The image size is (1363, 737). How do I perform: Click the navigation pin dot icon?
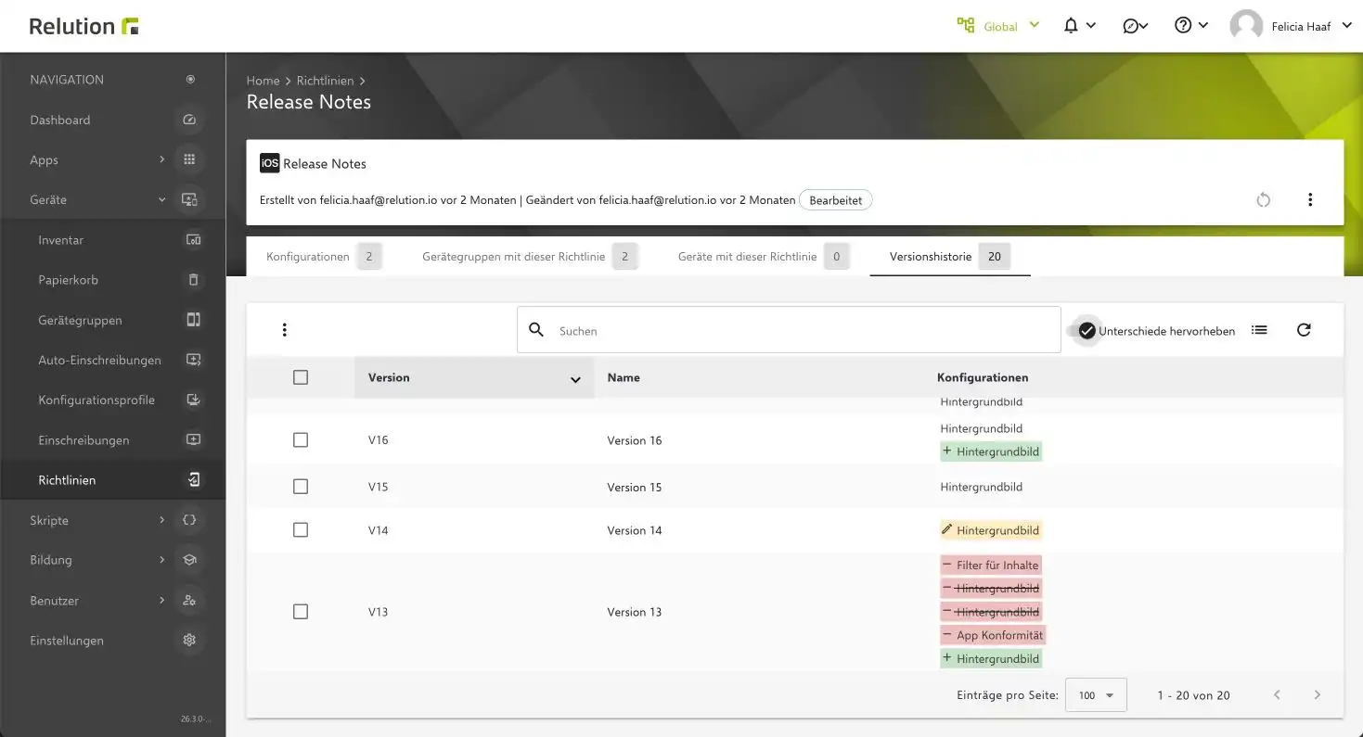(190, 80)
